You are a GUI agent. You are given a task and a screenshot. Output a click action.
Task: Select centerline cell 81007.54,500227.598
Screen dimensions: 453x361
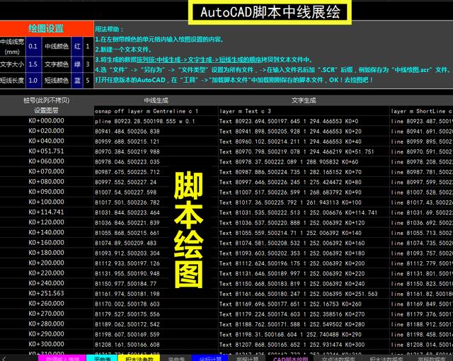click(x=156, y=193)
